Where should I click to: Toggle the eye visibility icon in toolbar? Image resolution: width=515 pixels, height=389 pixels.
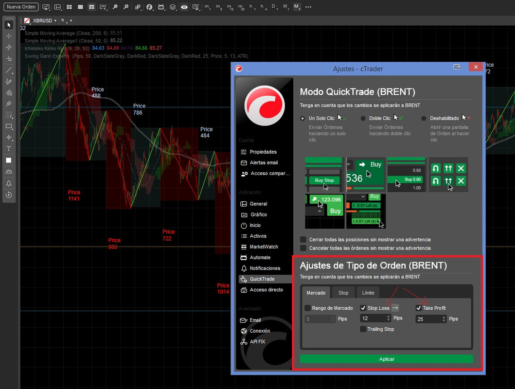184,7
